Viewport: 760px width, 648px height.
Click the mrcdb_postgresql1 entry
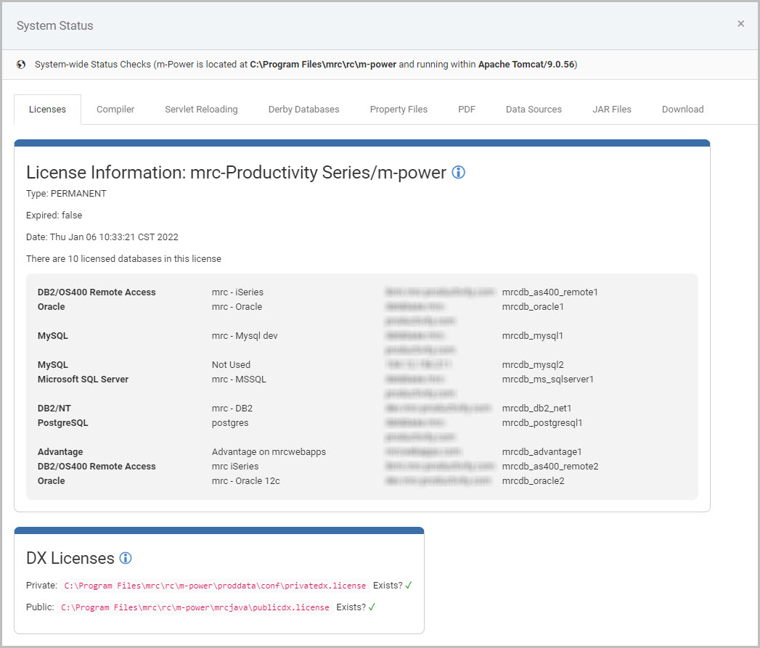(542, 423)
